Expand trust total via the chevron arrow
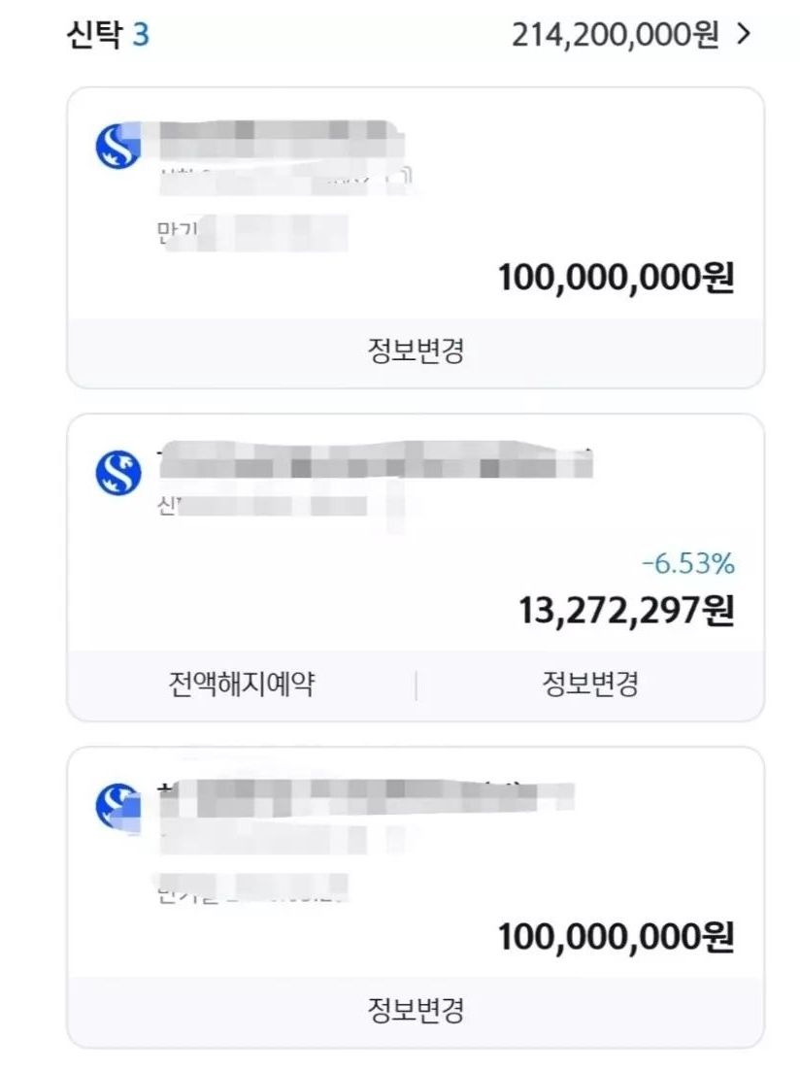This screenshot has width=800, height=1071. 744,34
